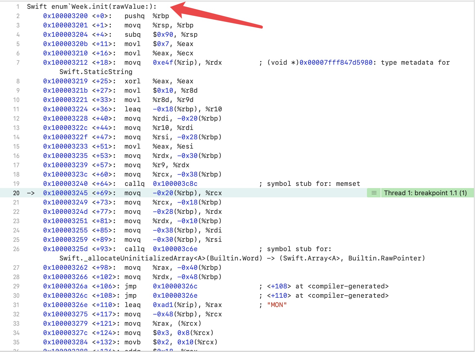
Task: Click address 0x100003266 on line 28
Action: [x=65, y=277]
